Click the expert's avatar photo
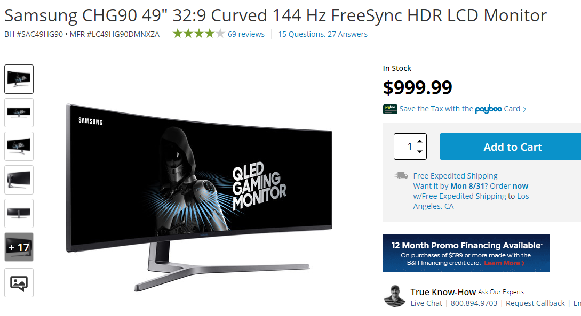Screen dimensions: 581x316 [395, 296]
